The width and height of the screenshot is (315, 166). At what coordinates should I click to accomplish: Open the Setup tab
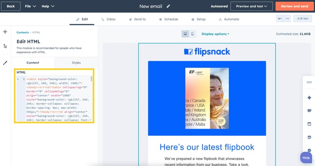(198, 19)
